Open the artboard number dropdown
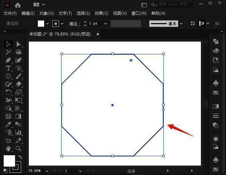This screenshot has height=175, width=226. point(80,171)
